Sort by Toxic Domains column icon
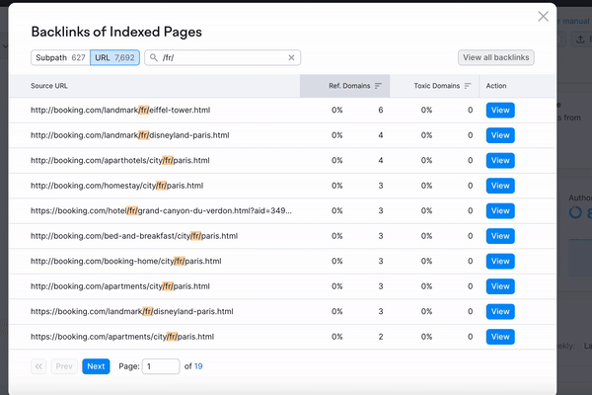Viewport: 592px width, 395px height. pos(467,86)
